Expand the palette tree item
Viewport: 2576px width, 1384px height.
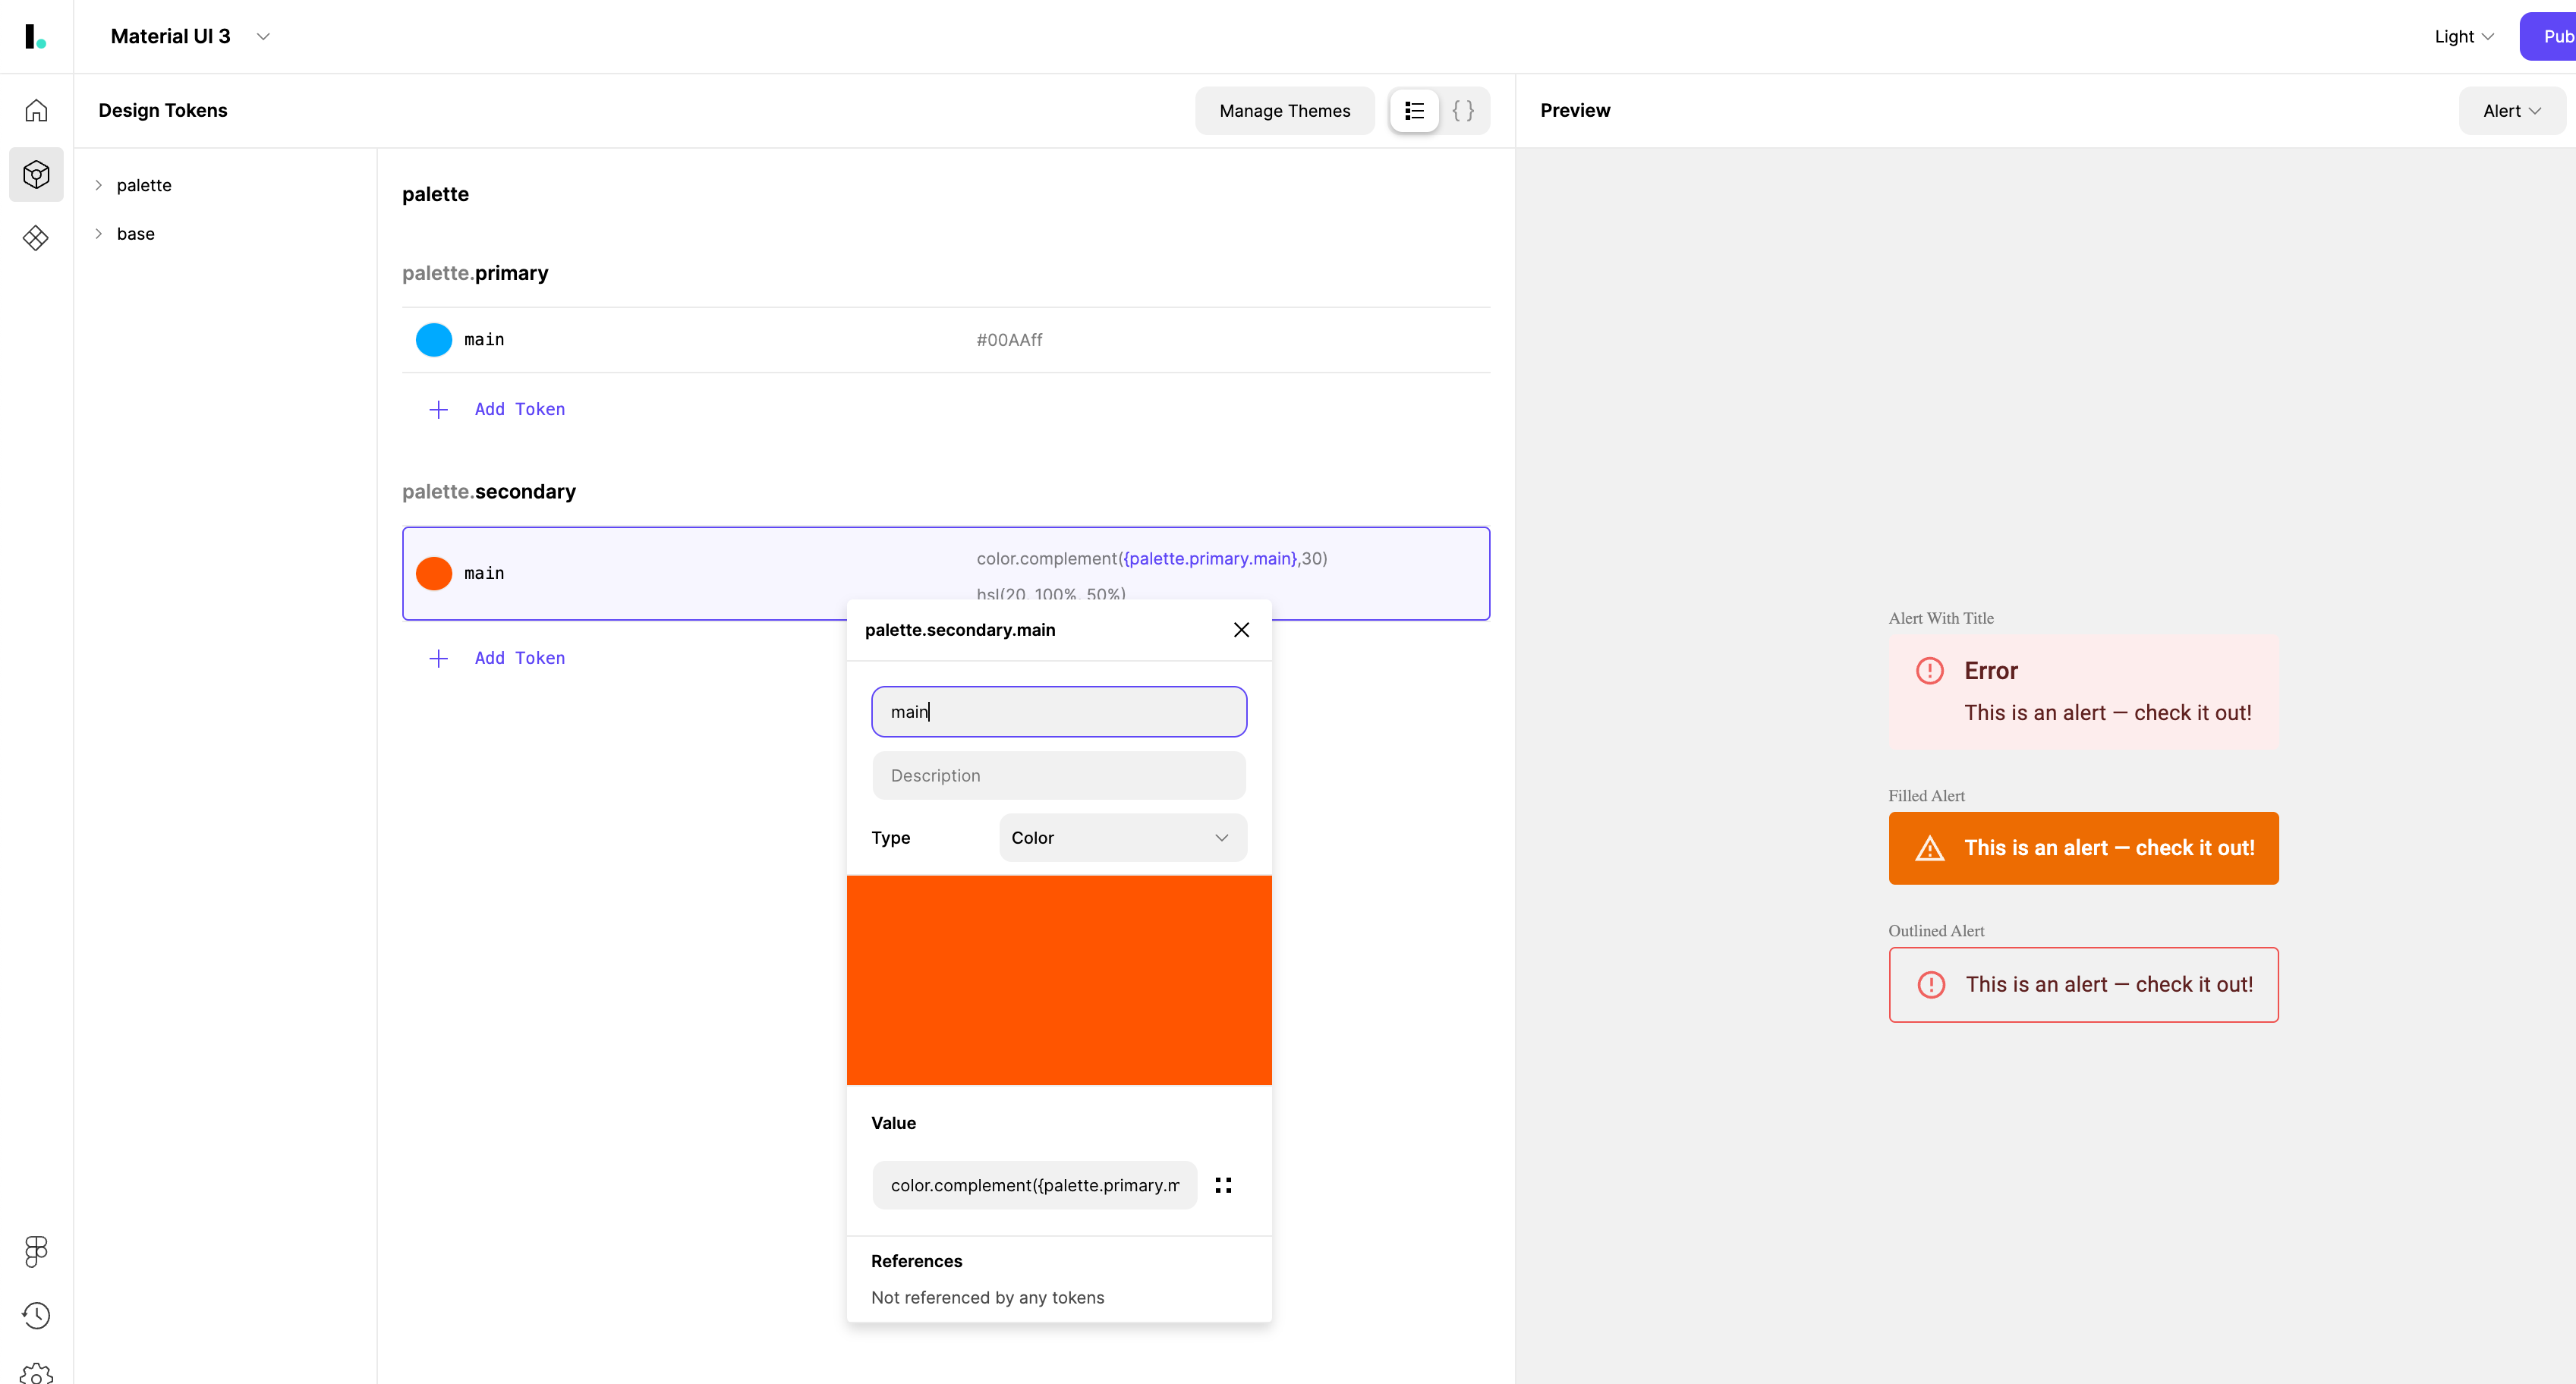(x=98, y=185)
